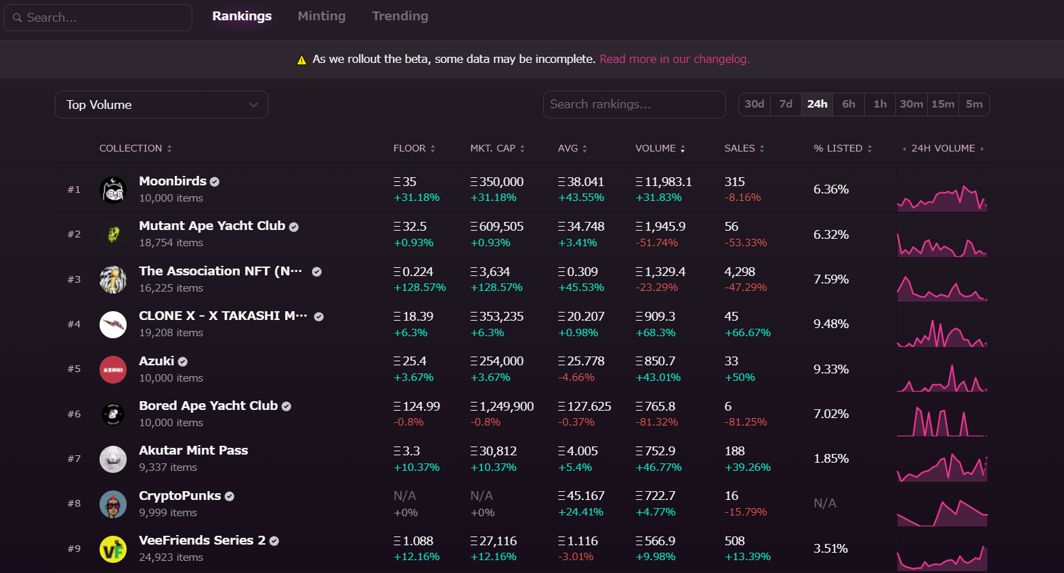Click CLONE X verified badge

(319, 317)
